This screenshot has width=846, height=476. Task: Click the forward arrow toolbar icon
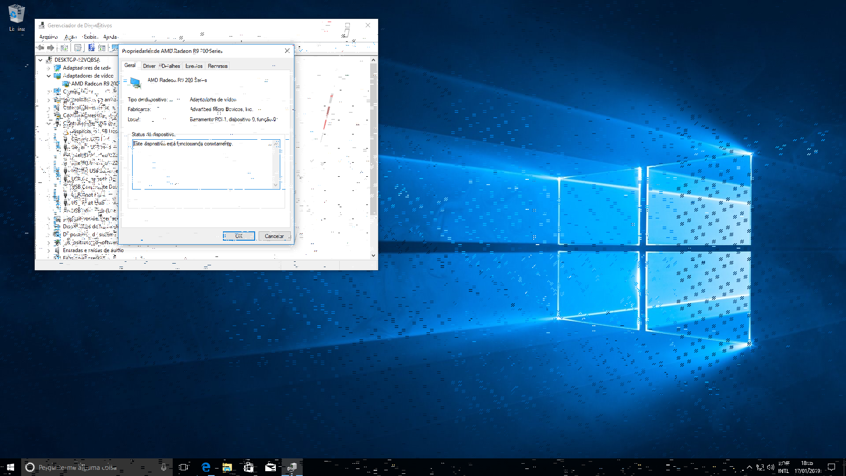coord(51,48)
